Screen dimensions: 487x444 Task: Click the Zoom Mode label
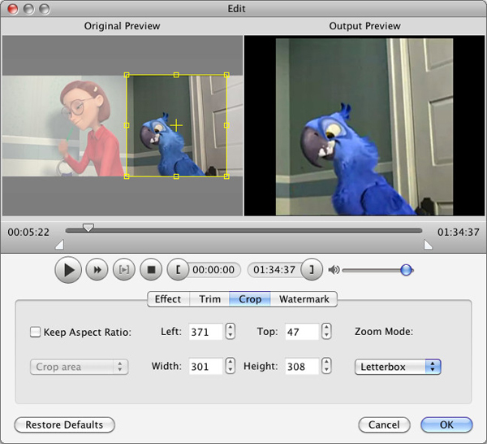tap(384, 331)
